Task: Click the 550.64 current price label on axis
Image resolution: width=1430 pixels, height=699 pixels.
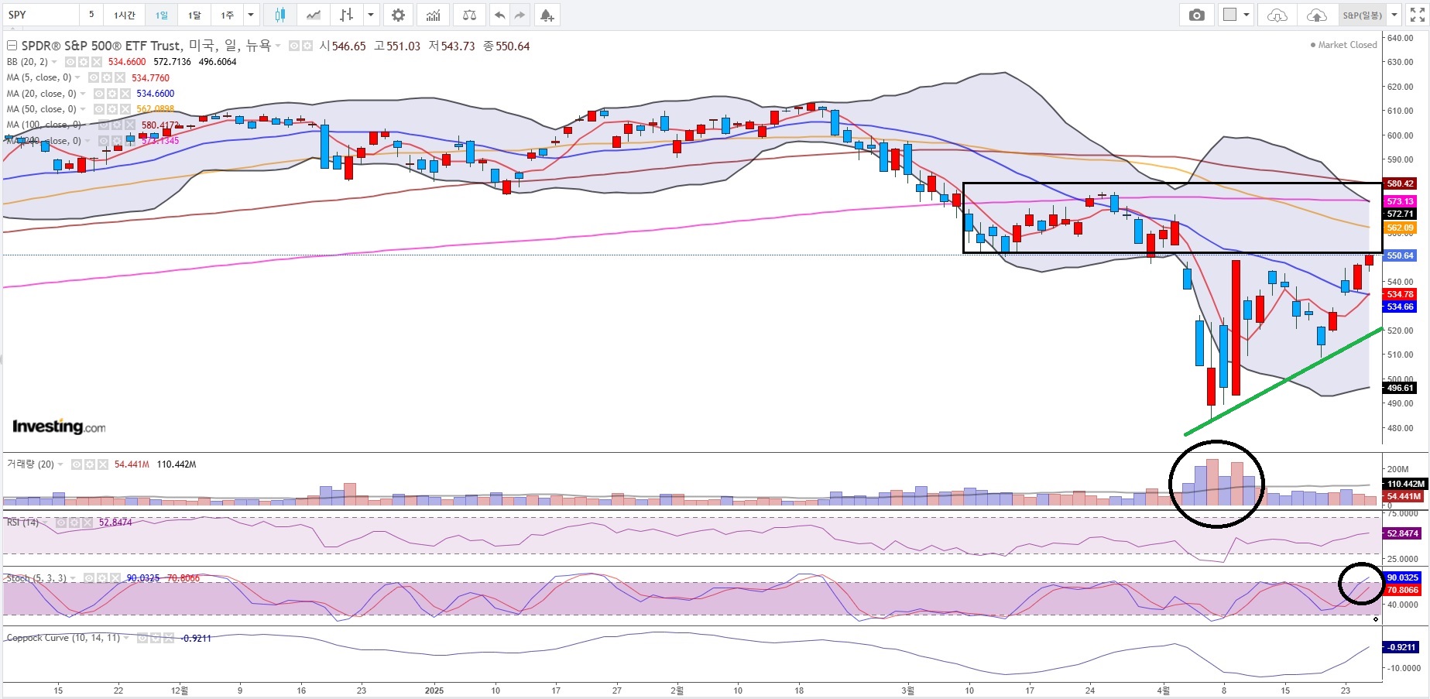Action: tap(1401, 255)
